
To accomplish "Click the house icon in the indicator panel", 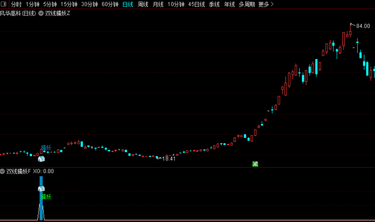I will click(x=41, y=189).
